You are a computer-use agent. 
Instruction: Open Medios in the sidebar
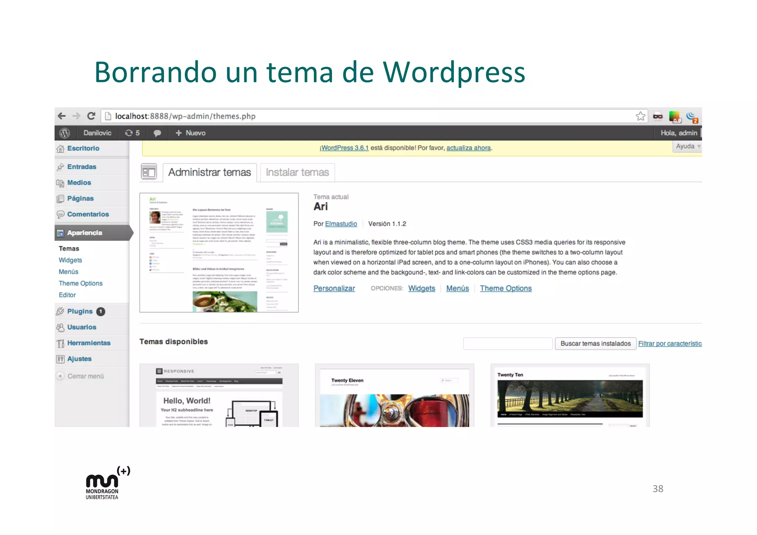tap(79, 183)
